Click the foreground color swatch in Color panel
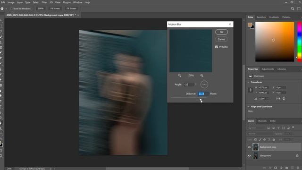This screenshot has width=302, height=170. pyautogui.click(x=250, y=25)
